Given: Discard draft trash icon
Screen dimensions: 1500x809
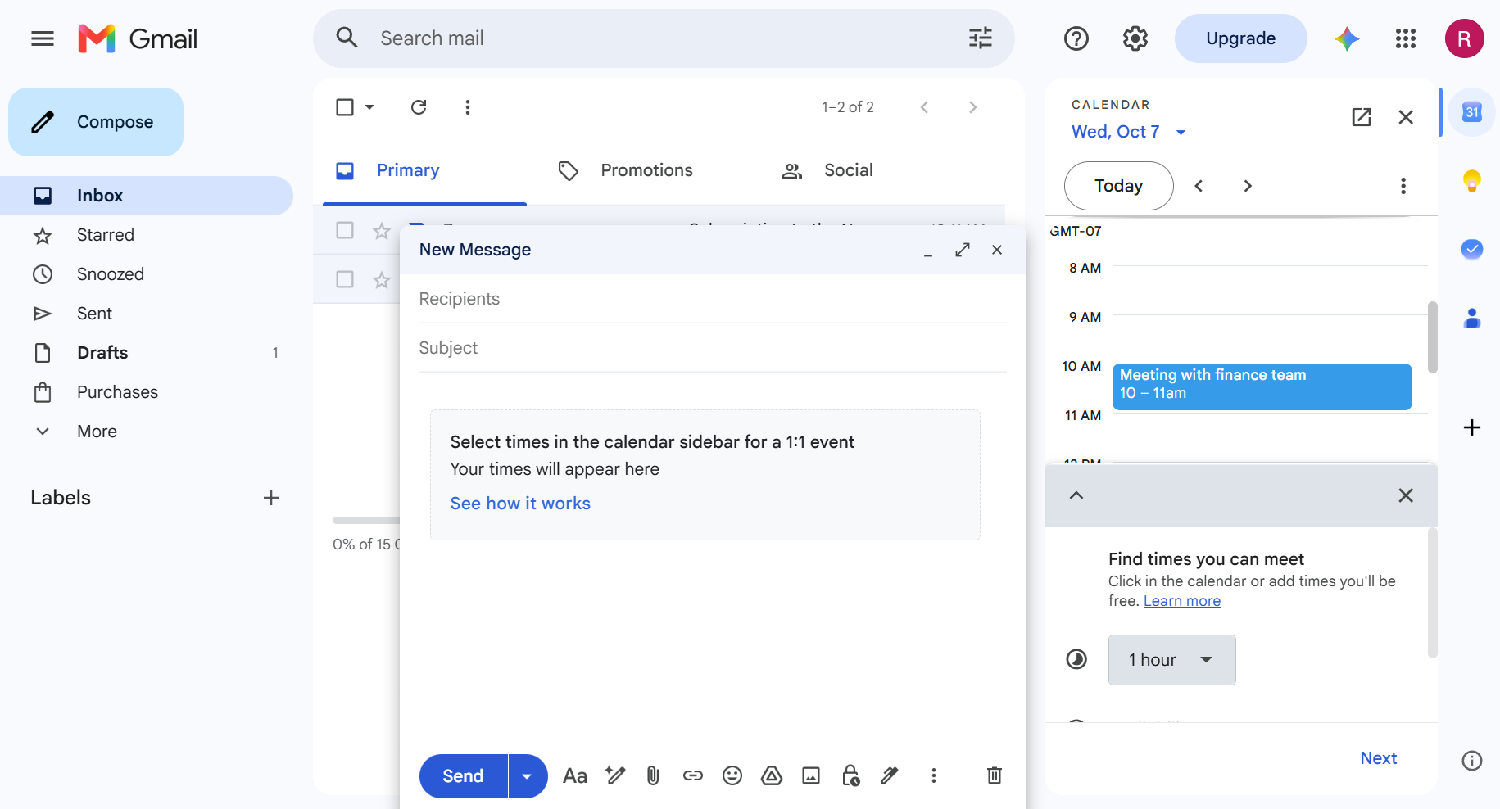Looking at the screenshot, I should tap(995, 775).
